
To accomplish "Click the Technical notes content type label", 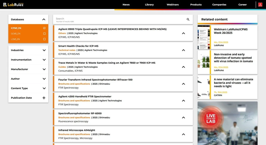I will point(67,50).
